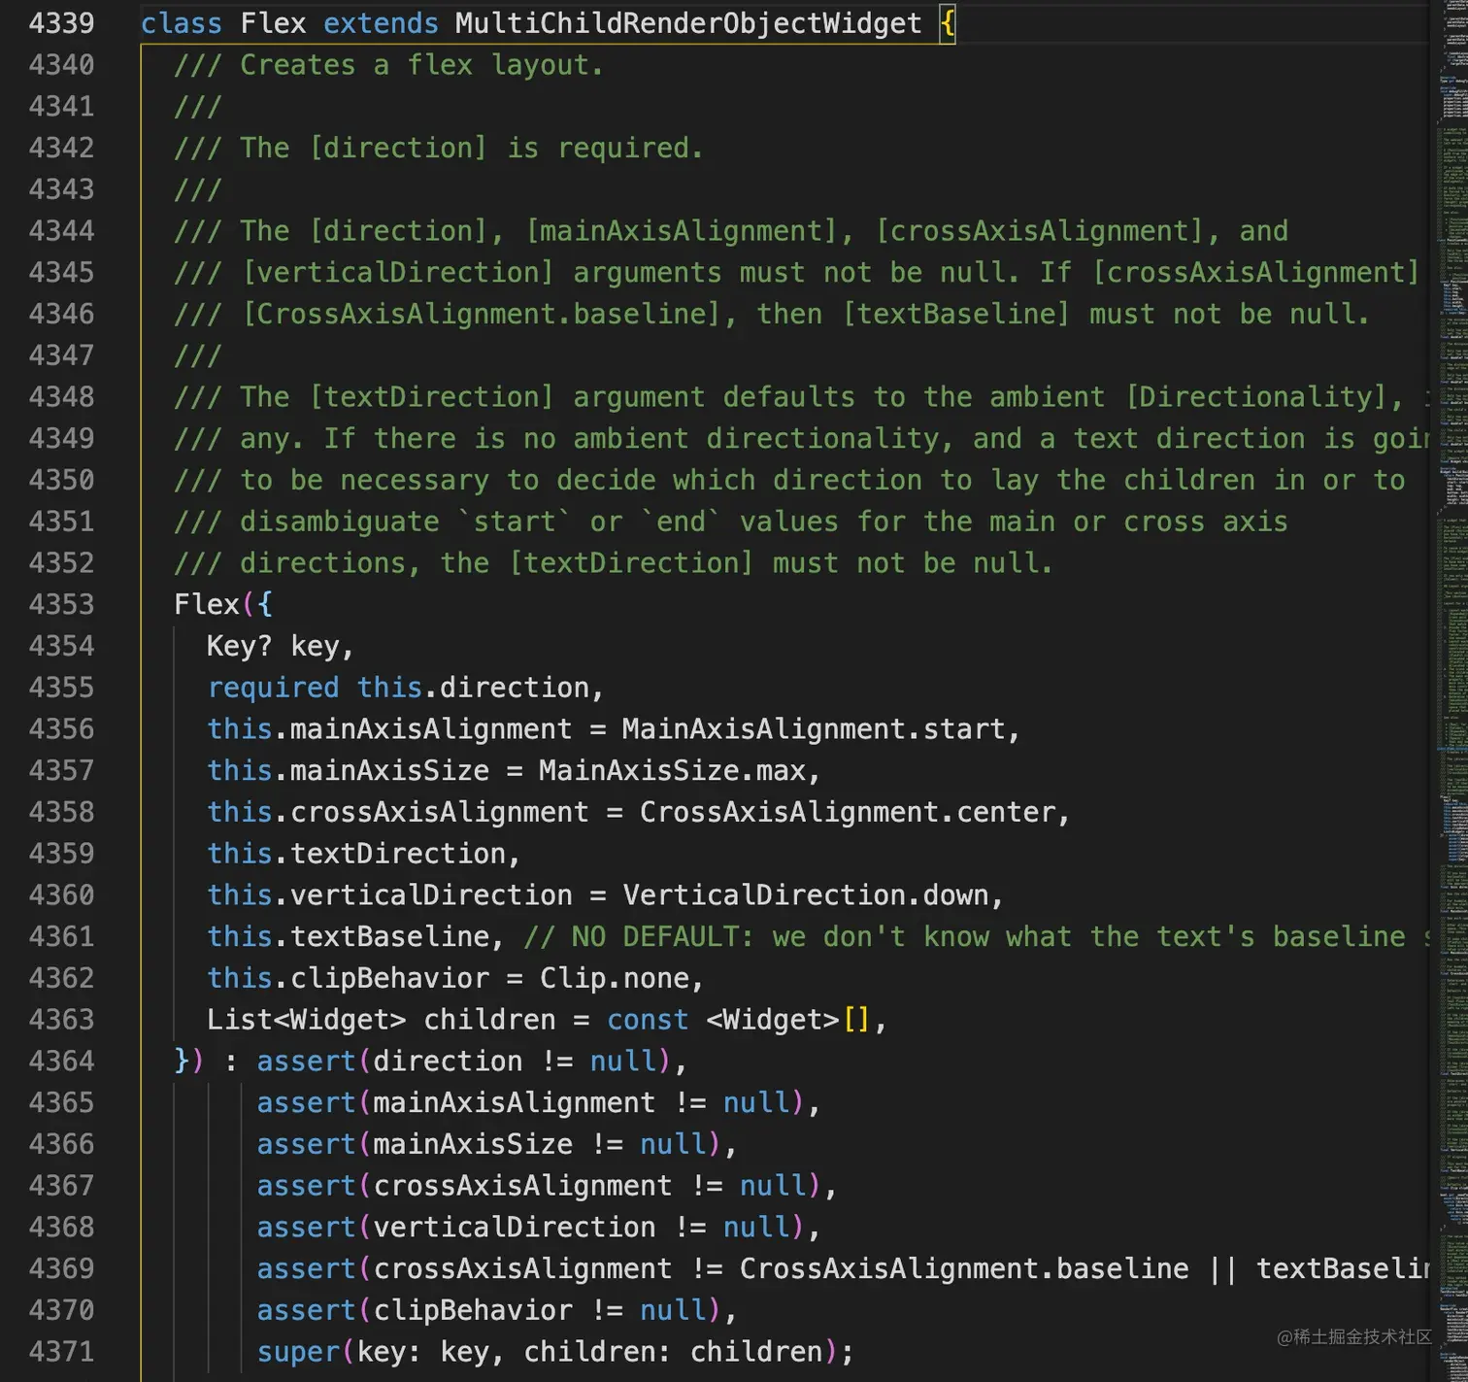Click the 'extends' keyword on line 4339
The height and width of the screenshot is (1382, 1468).
click(381, 23)
